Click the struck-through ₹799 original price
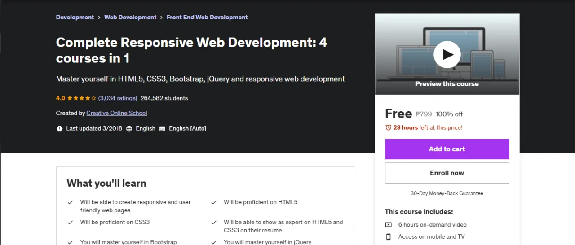Viewport: 575px width, 245px height. pyautogui.click(x=424, y=114)
